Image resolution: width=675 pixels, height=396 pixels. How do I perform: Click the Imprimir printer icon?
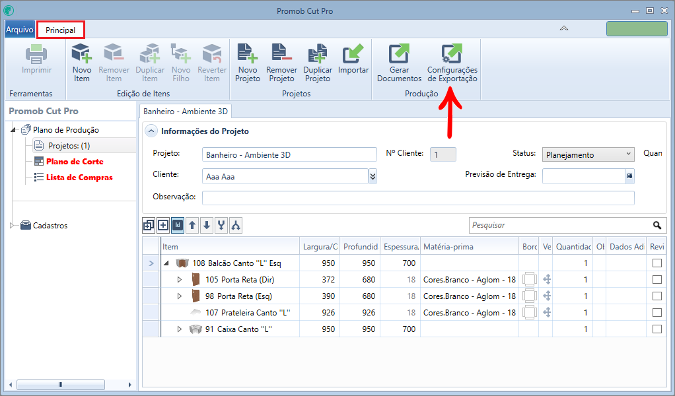[x=36, y=53]
